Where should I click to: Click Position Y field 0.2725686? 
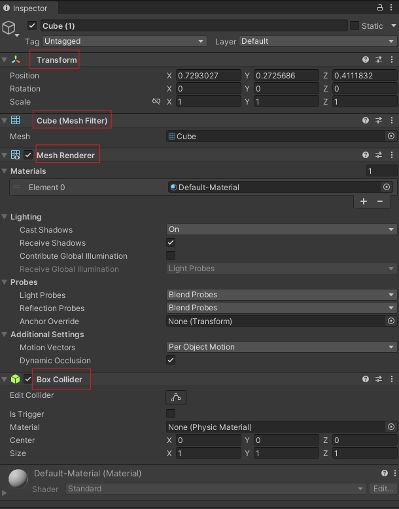(x=286, y=75)
